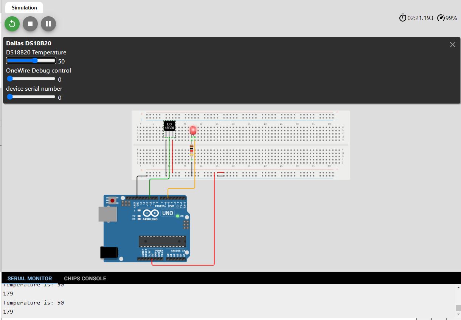Open the Chips Console tab
The image size is (461, 320).
pos(85,278)
